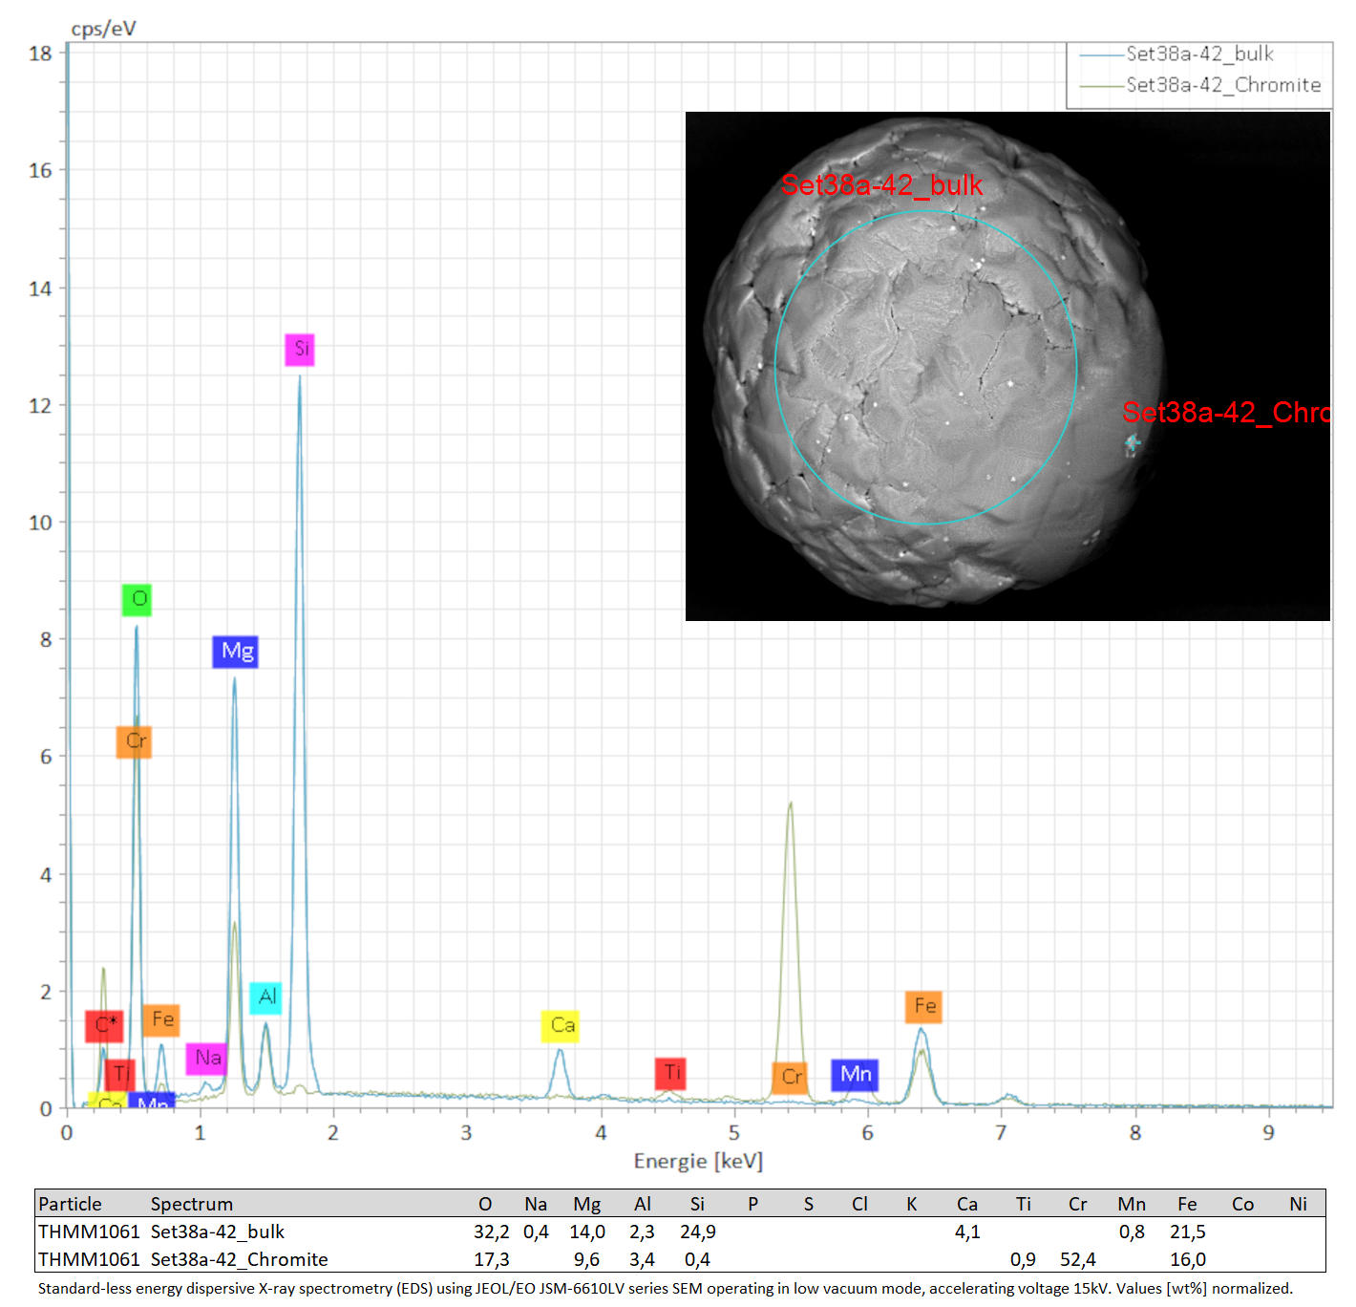This screenshot has height=1307, width=1356.
Task: Click the Energie [keV] axis title
Action: (698, 1162)
